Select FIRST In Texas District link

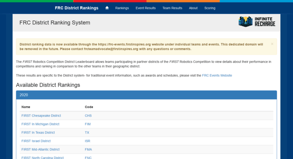tap(38, 133)
